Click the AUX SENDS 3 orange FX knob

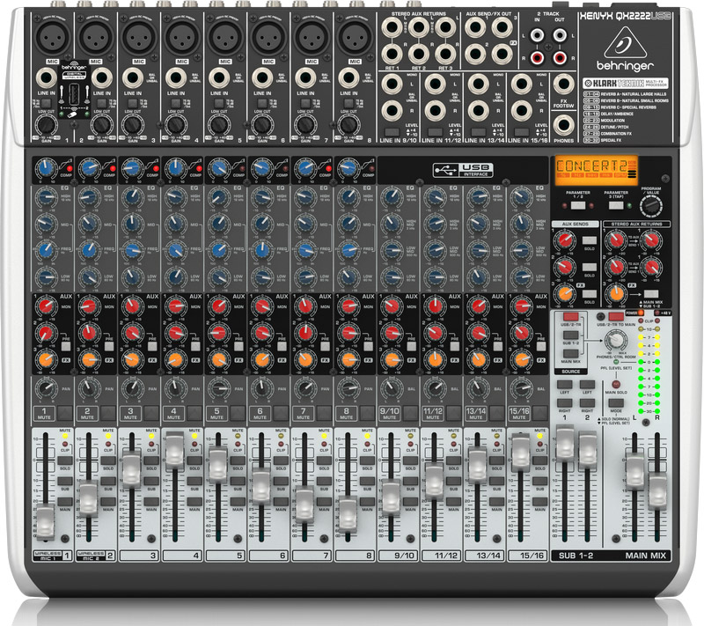click(564, 294)
